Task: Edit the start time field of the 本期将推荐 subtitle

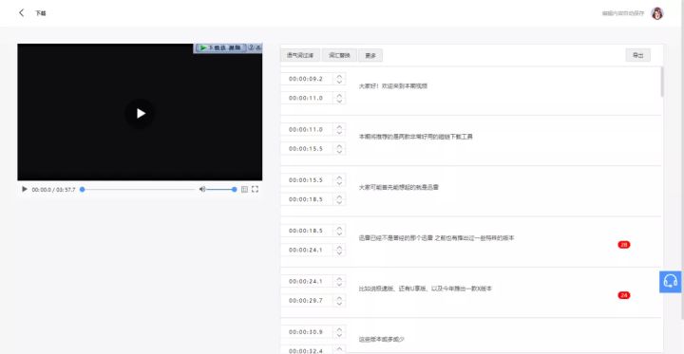Action: point(307,129)
